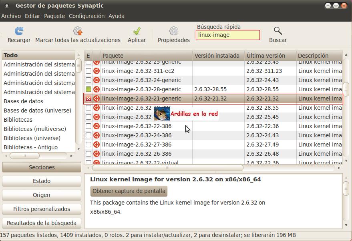Select Todo in sections list
352x241 pixels.
point(38,55)
